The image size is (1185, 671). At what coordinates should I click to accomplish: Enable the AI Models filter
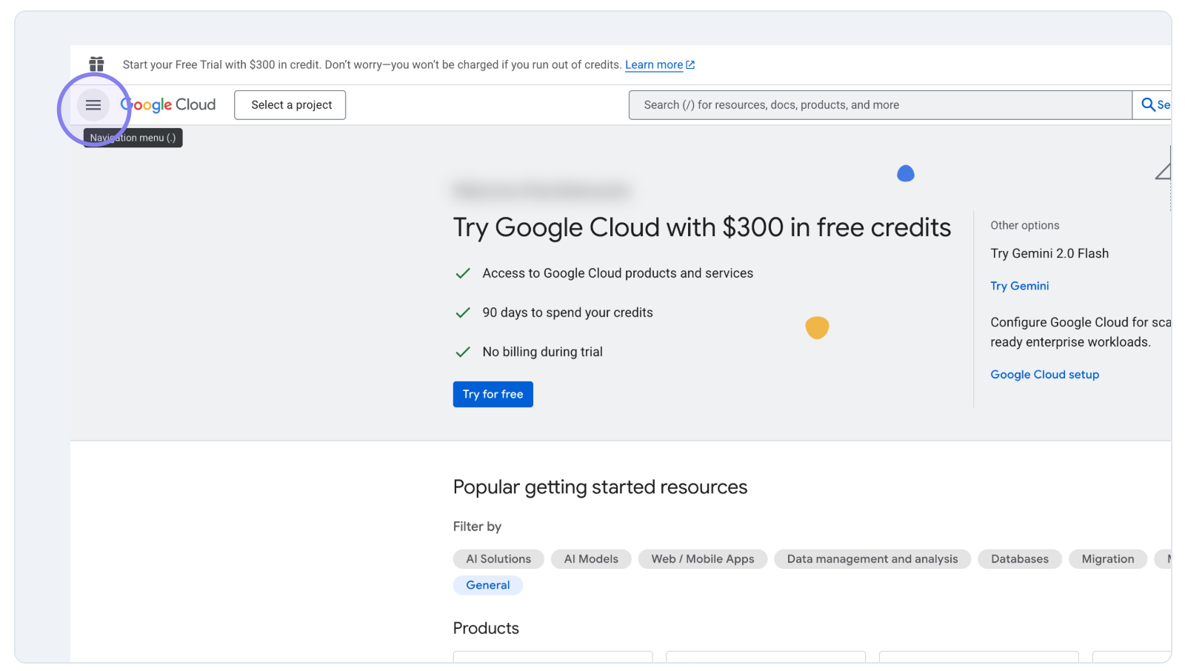(x=590, y=558)
